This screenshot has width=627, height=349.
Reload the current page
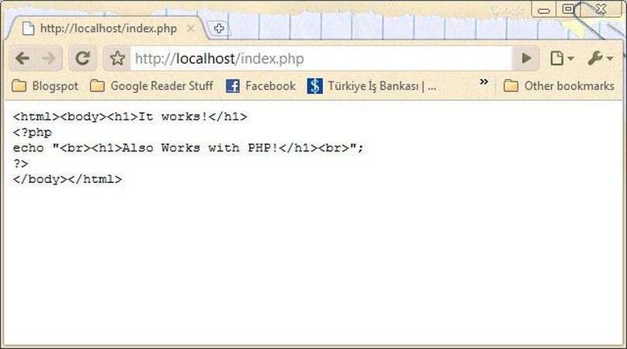pyautogui.click(x=82, y=58)
